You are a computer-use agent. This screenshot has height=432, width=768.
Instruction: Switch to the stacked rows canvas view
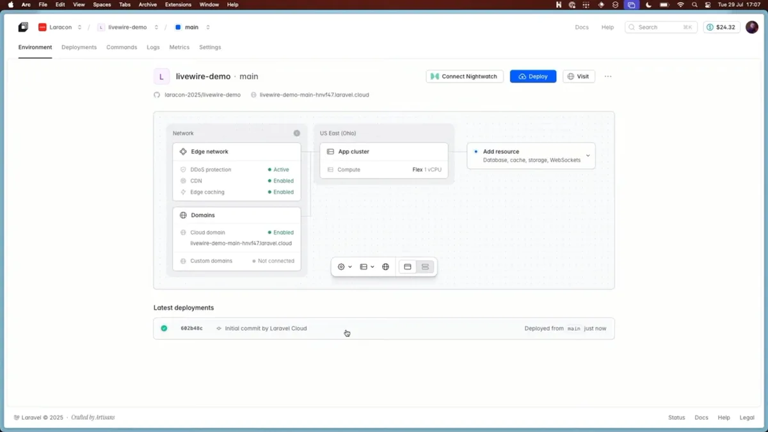click(x=425, y=267)
